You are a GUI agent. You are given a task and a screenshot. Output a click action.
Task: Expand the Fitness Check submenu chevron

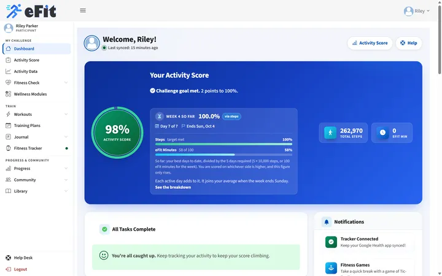(x=66, y=83)
